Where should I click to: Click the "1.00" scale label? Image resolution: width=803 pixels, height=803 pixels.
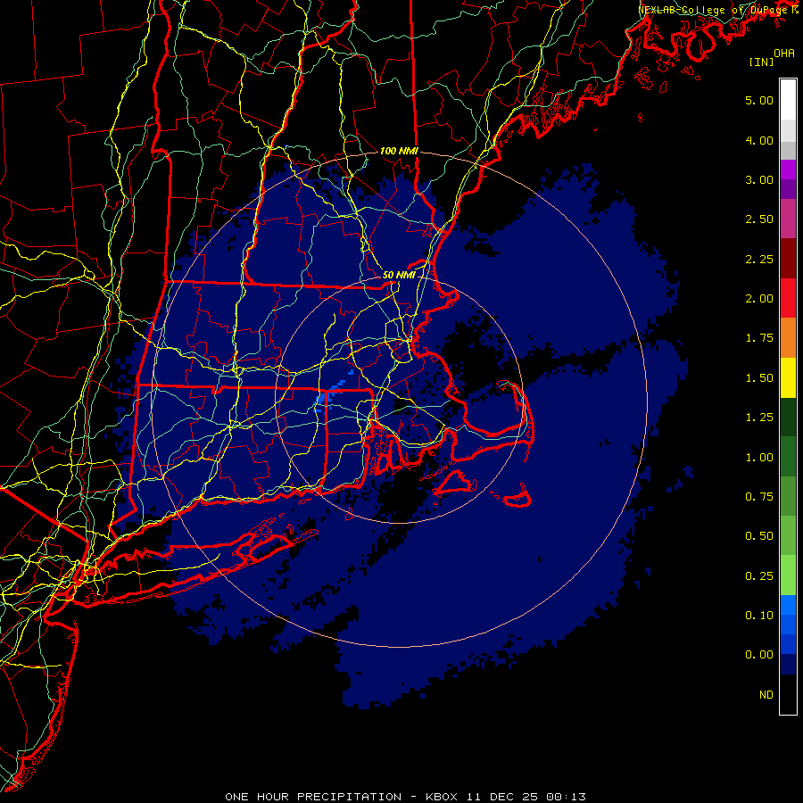(x=759, y=458)
